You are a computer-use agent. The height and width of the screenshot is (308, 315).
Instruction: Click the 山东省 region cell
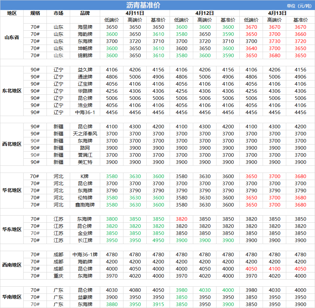[12, 37]
